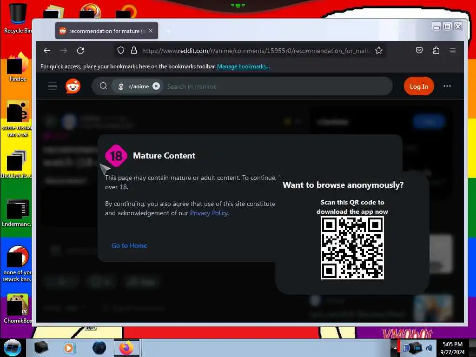This screenshot has width=476, height=357.
Task: Click the black box taskbar icon
Action: point(41,348)
